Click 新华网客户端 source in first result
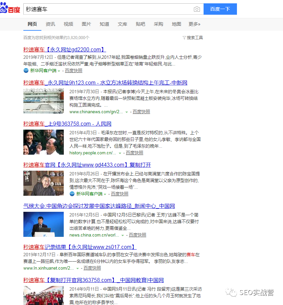 (43, 70)
